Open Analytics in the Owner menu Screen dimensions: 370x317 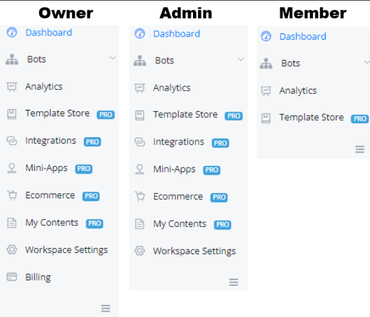point(44,87)
